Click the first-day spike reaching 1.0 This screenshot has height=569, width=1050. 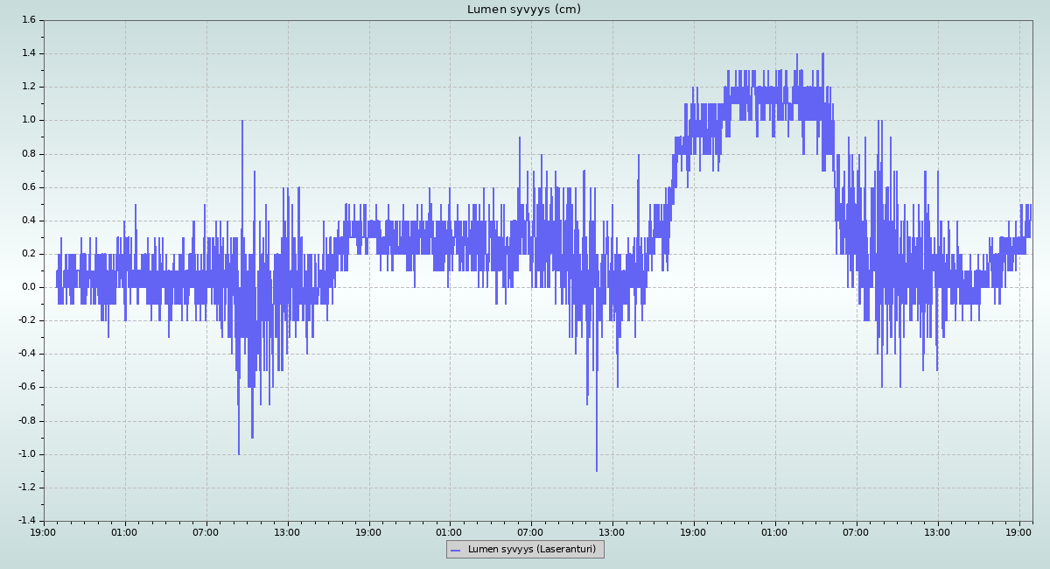pos(242,123)
